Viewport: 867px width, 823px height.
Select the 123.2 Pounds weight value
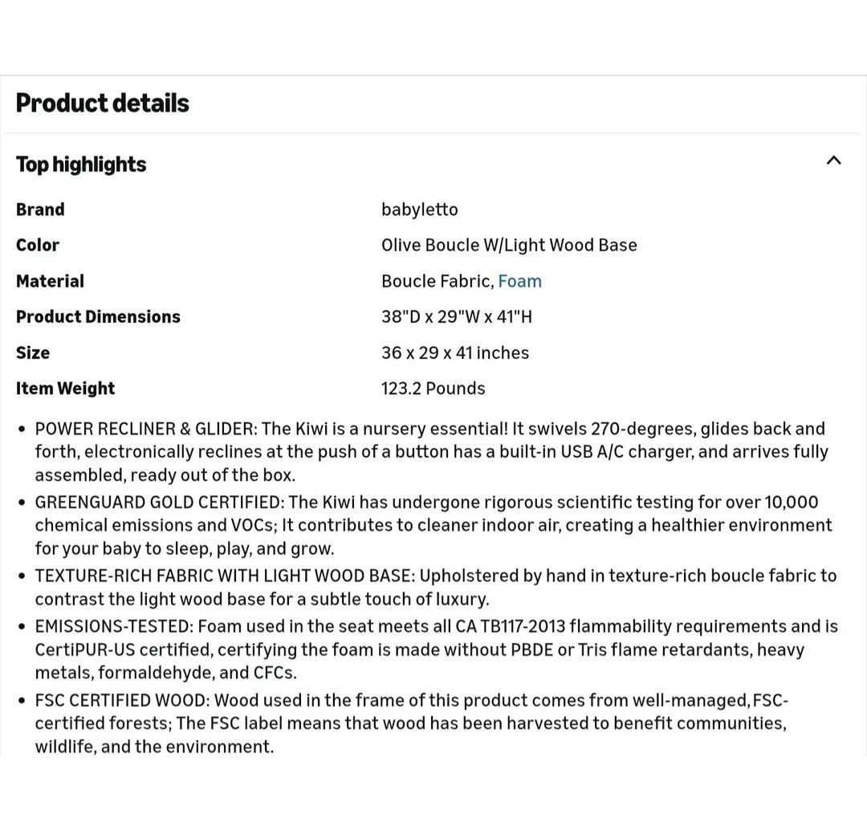433,389
